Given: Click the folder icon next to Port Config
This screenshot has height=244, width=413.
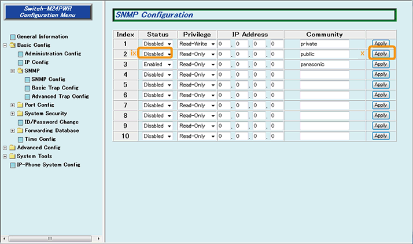Looking at the screenshot, I should 20,105.
